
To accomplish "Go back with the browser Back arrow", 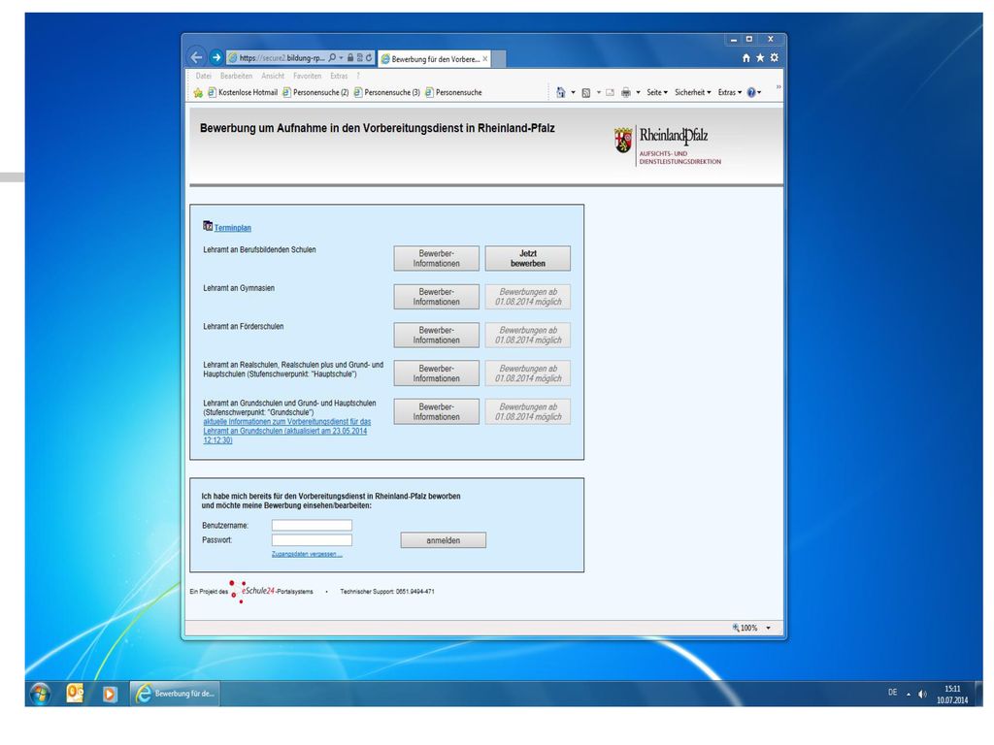I will (196, 57).
